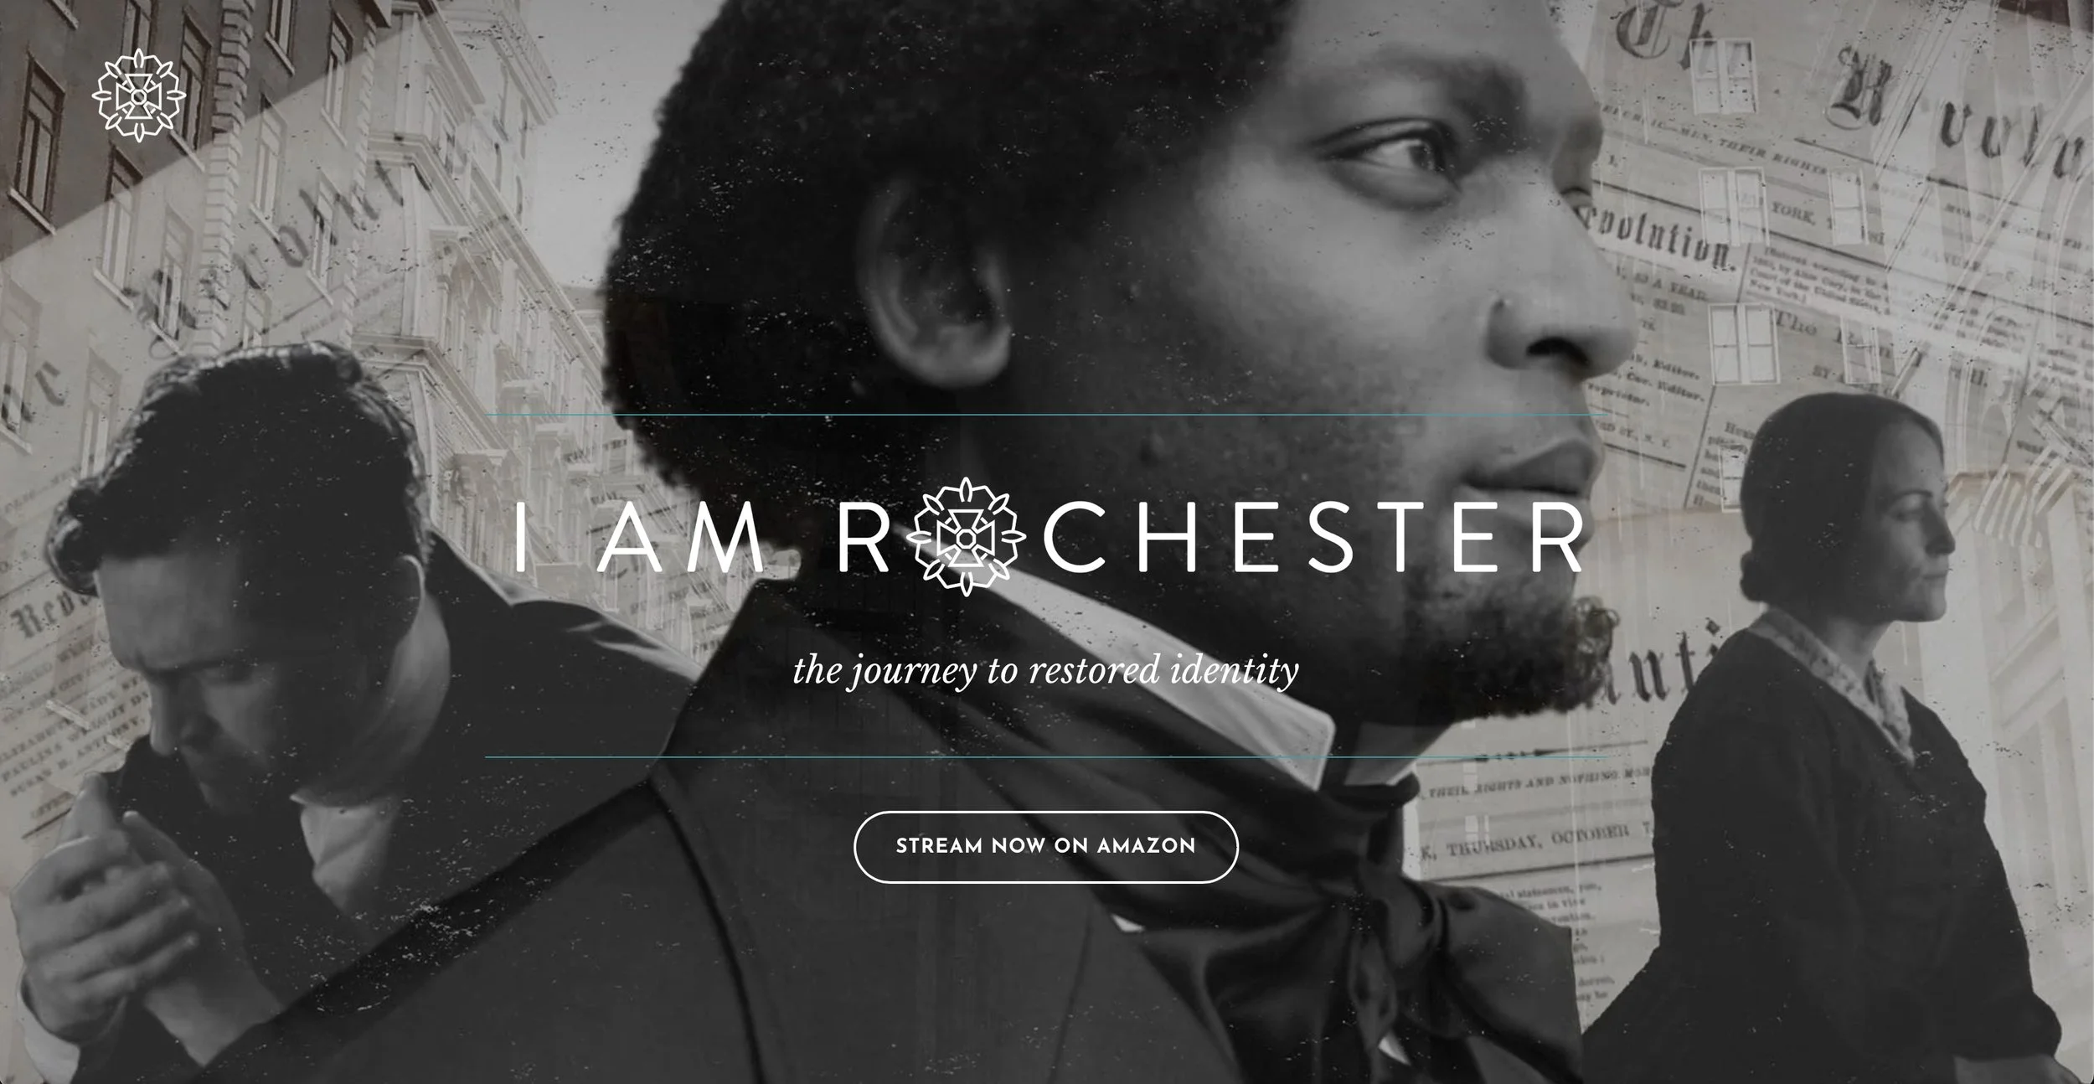This screenshot has height=1084, width=2094.
Task: Click the rosette emblem replacing the O in ROCHESTER
Action: pos(966,537)
